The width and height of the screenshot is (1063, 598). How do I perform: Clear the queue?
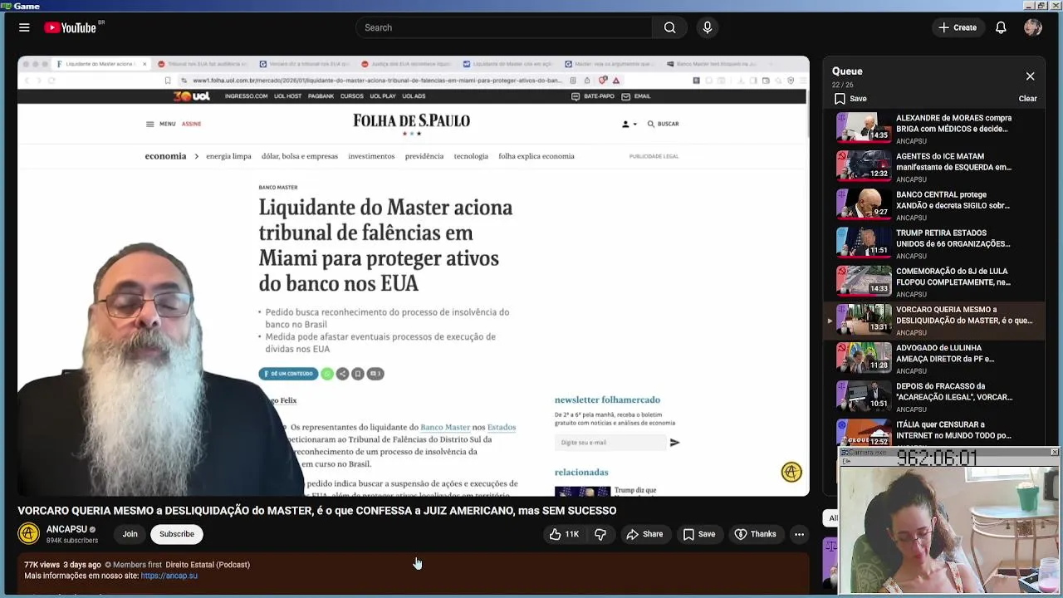[1027, 98]
